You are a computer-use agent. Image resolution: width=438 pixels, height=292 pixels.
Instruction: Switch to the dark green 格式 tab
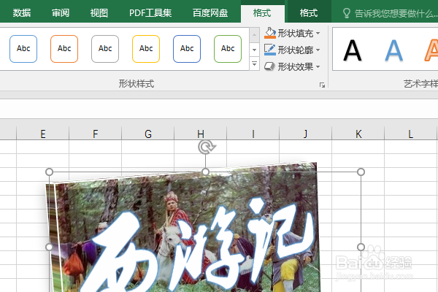[x=308, y=13]
